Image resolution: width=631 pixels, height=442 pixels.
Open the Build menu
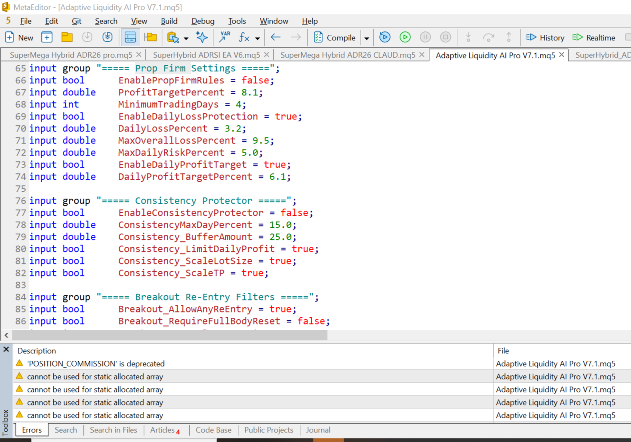tap(169, 21)
